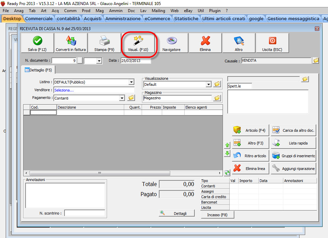Image resolution: width=328 pixels, height=238 pixels.
Task: Click the refresh icon beside grid scrollbar
Action: coord(227,173)
